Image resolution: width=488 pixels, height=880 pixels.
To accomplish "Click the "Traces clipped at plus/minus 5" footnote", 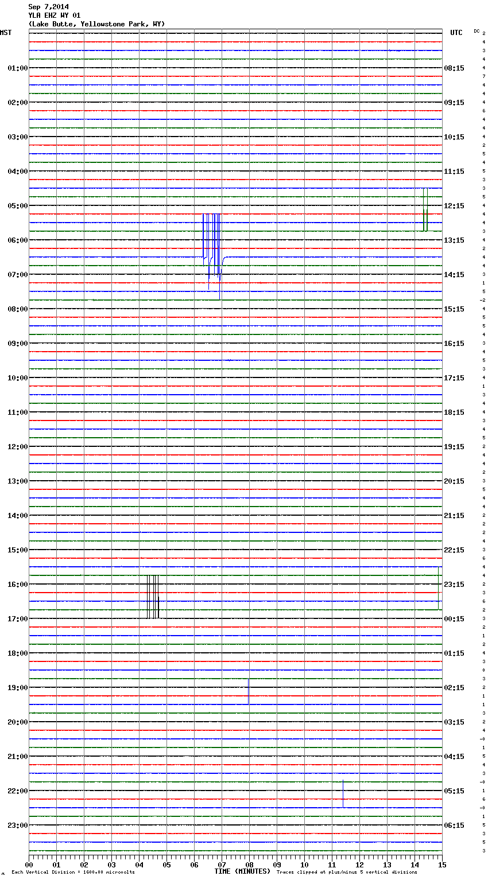I will [324, 873].
